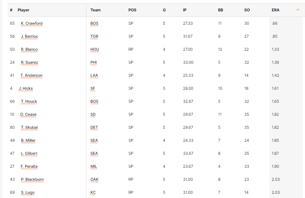Visit the DET team link
The height and width of the screenshot is (198, 305).
pos(94,127)
